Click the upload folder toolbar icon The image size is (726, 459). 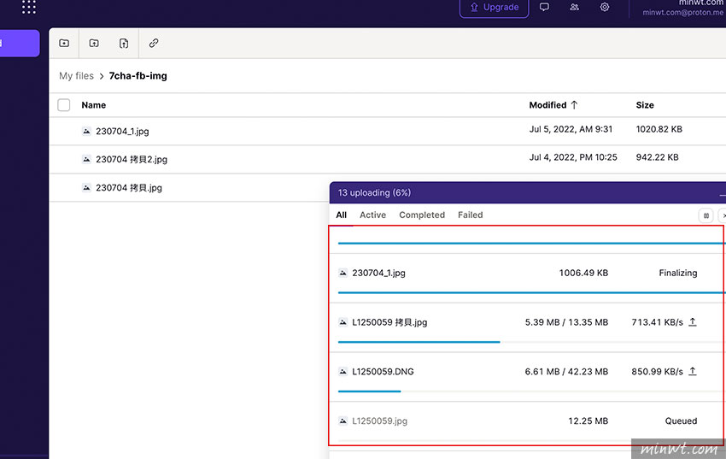tap(94, 43)
